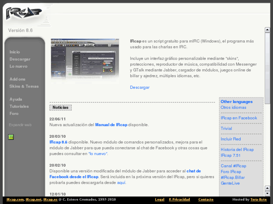Click Incluir Red link
The width and height of the screenshot is (273, 204).
[231, 139]
